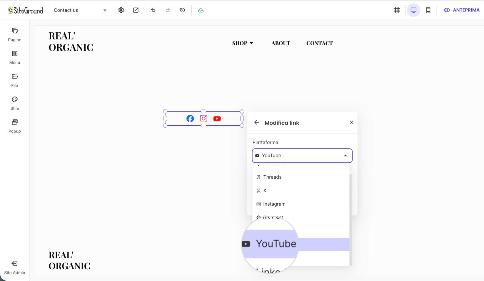The image size is (484, 281).
Task: Expand the SHOP navigation menu
Action: coord(243,43)
